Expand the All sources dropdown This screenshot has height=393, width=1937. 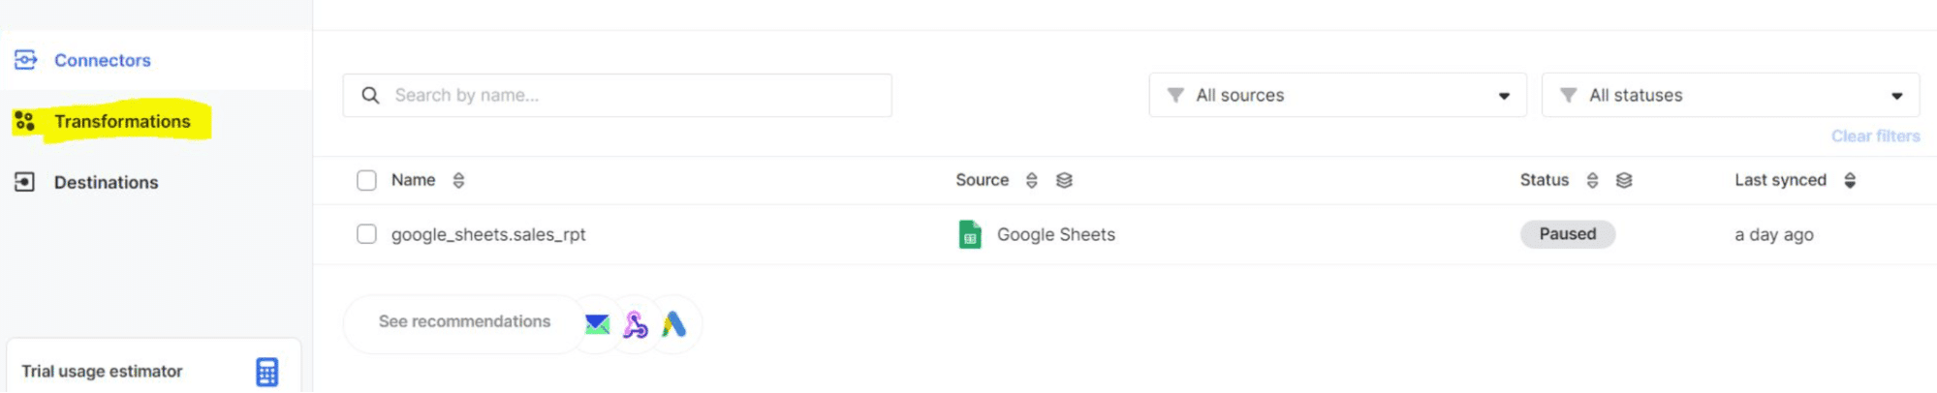[1338, 95]
